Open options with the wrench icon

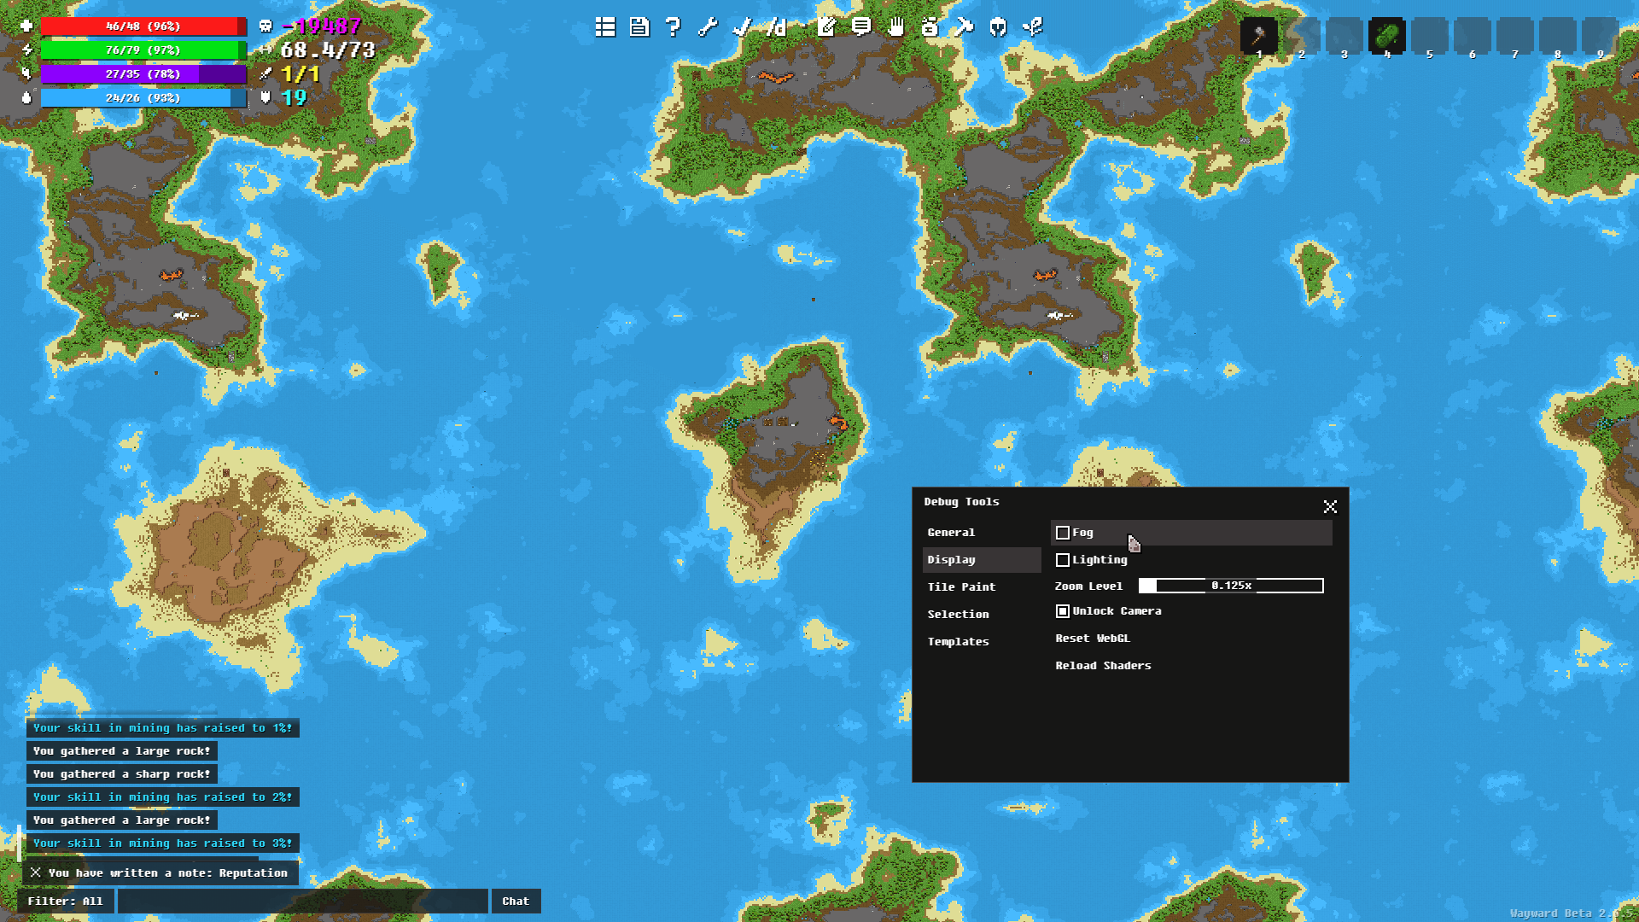[708, 27]
